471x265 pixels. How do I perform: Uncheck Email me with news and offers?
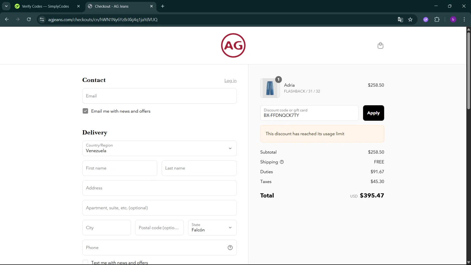tap(85, 111)
